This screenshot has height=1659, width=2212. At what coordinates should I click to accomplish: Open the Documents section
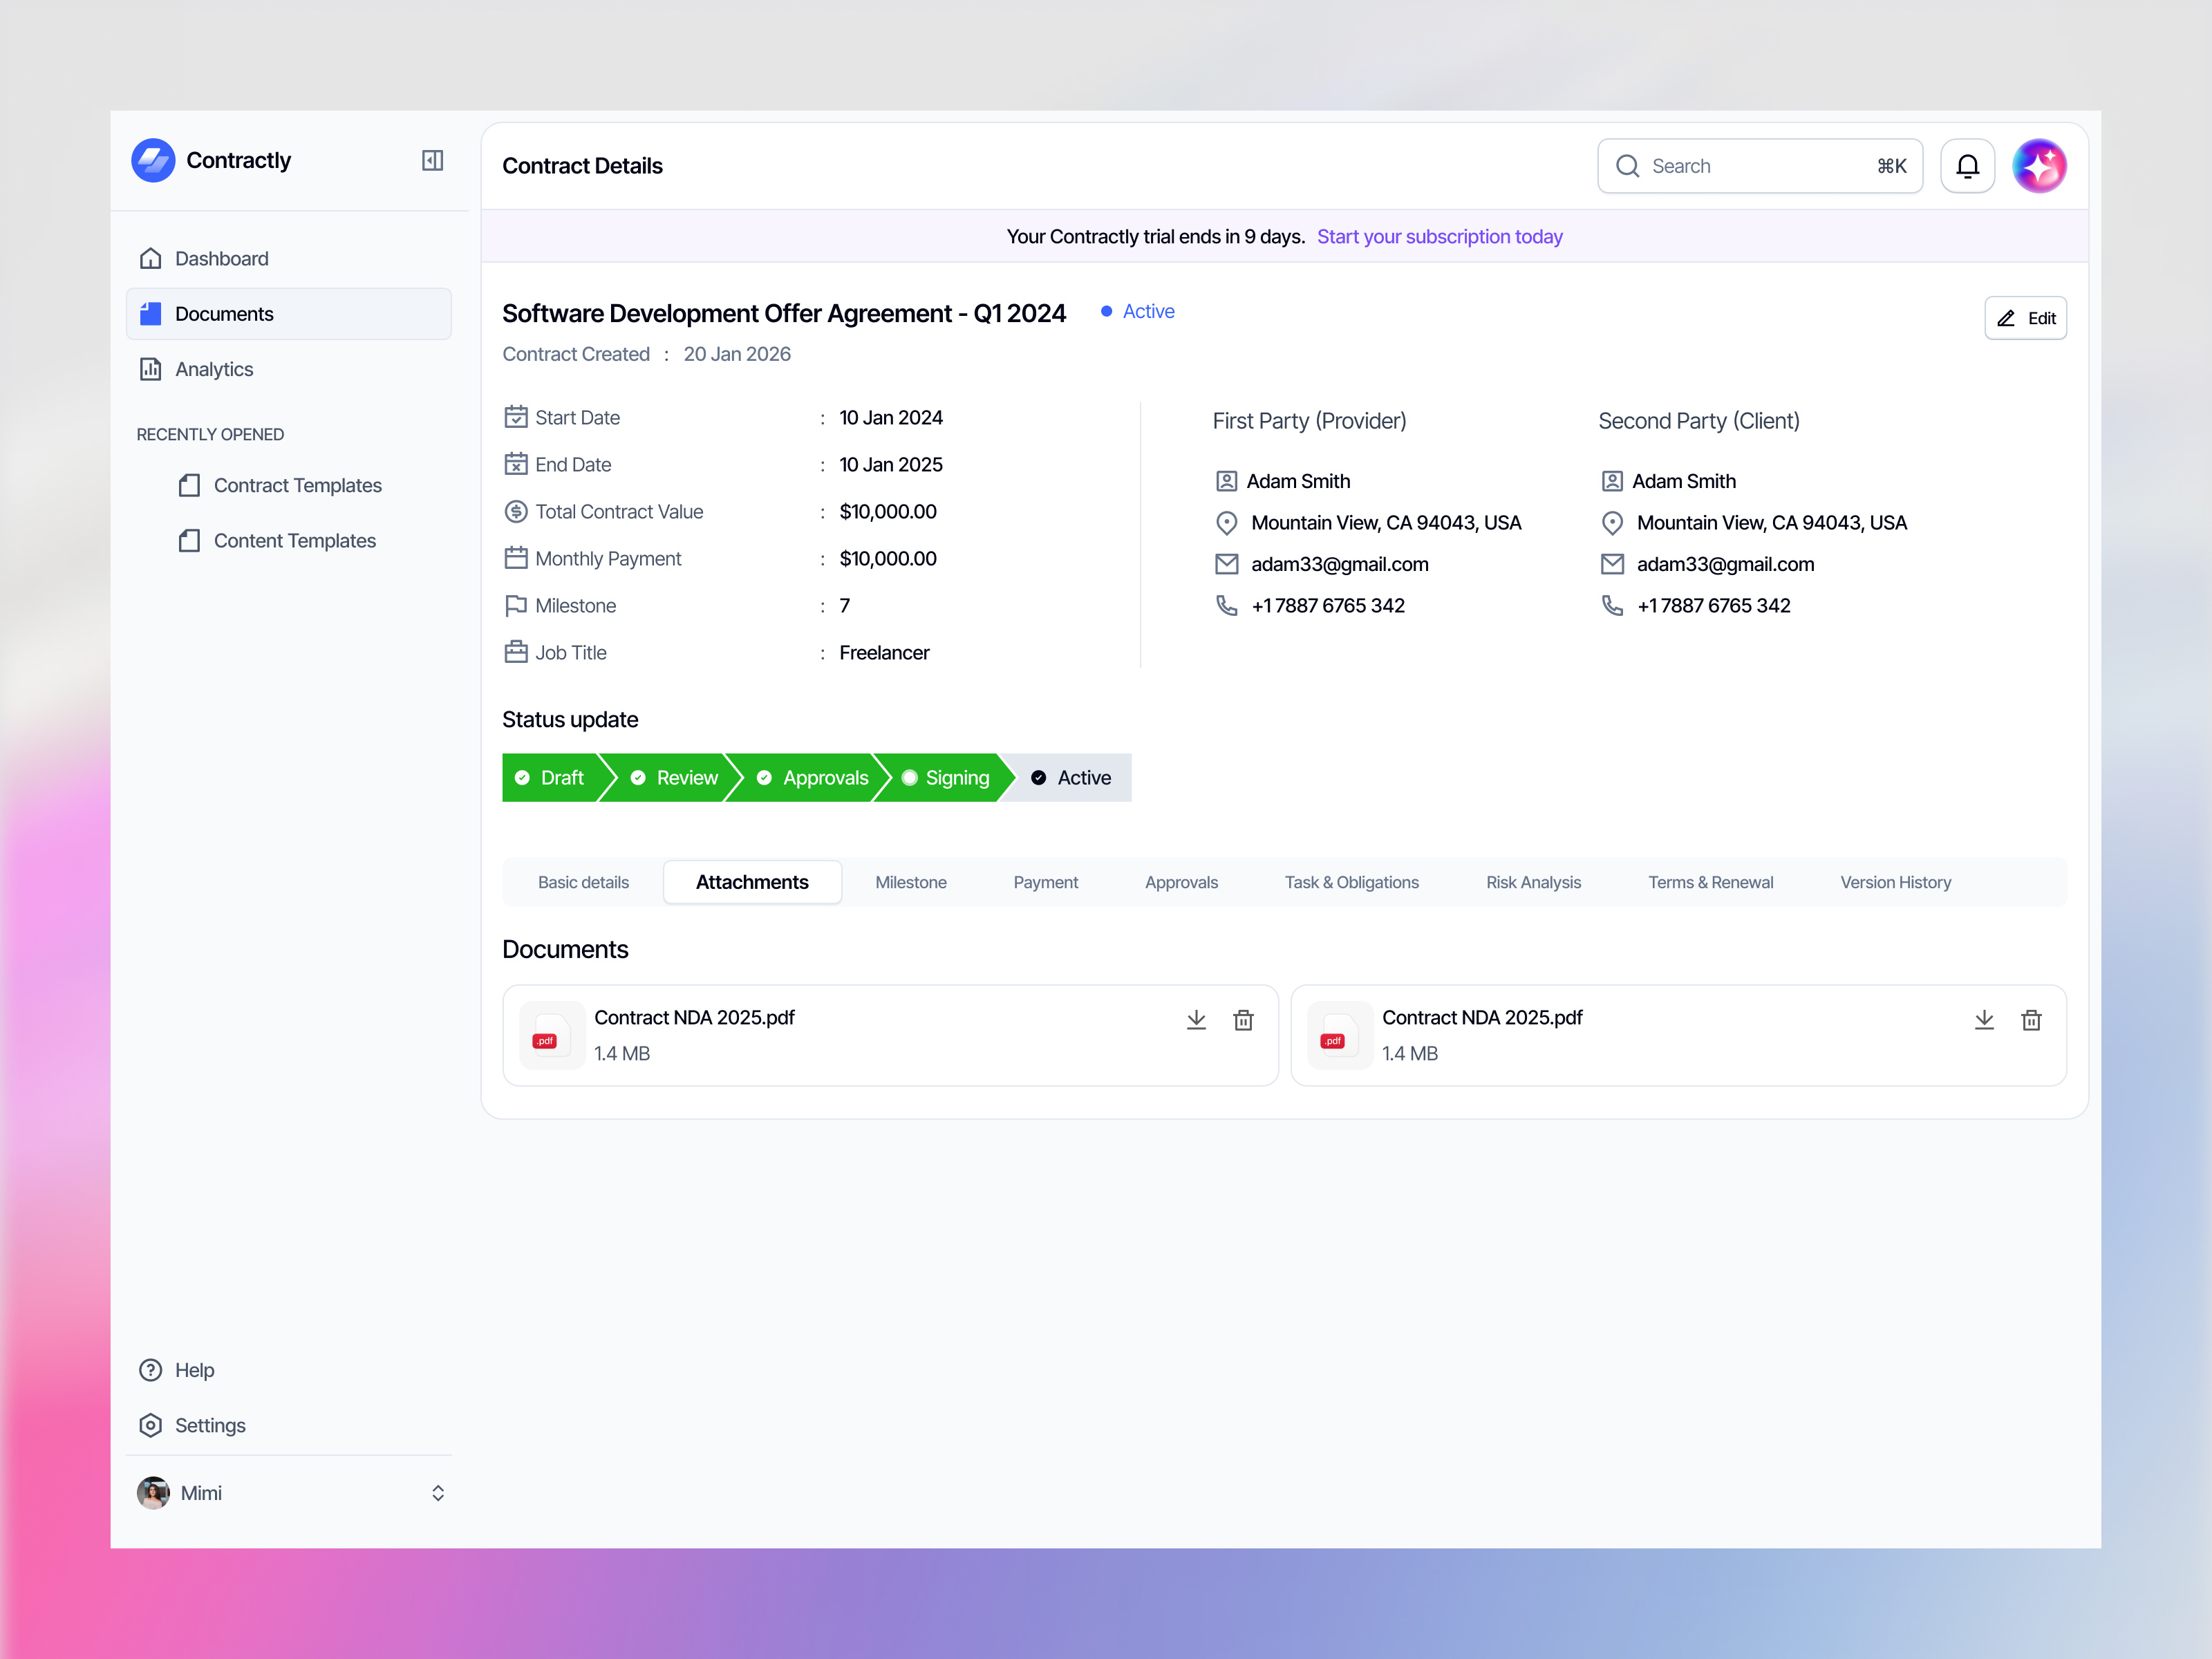(289, 314)
